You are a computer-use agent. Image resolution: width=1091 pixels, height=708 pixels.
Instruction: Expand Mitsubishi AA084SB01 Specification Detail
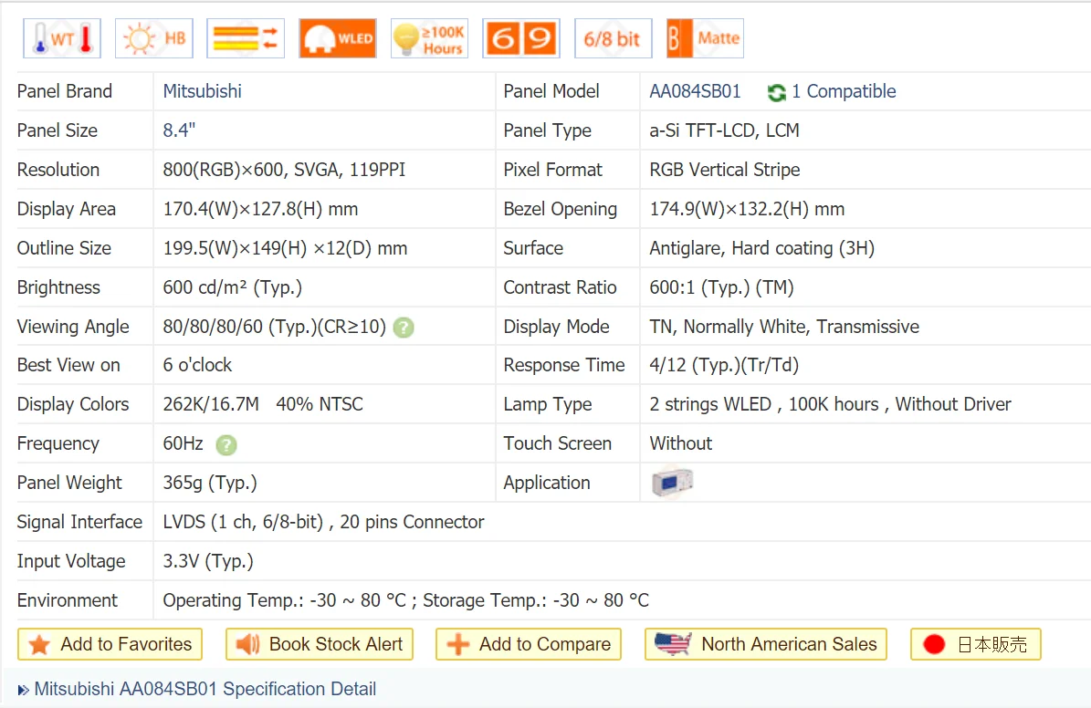(x=205, y=689)
